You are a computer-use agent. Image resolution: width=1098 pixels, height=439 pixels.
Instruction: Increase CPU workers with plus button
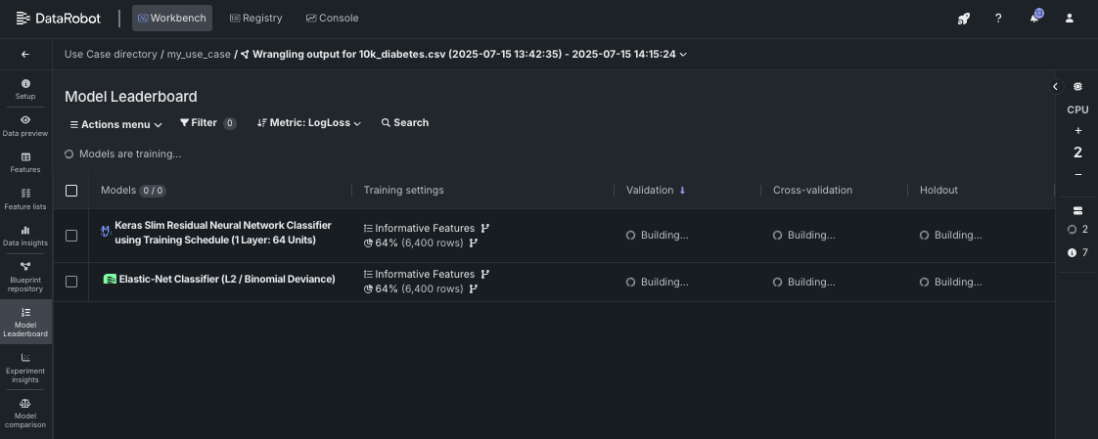pyautogui.click(x=1077, y=130)
